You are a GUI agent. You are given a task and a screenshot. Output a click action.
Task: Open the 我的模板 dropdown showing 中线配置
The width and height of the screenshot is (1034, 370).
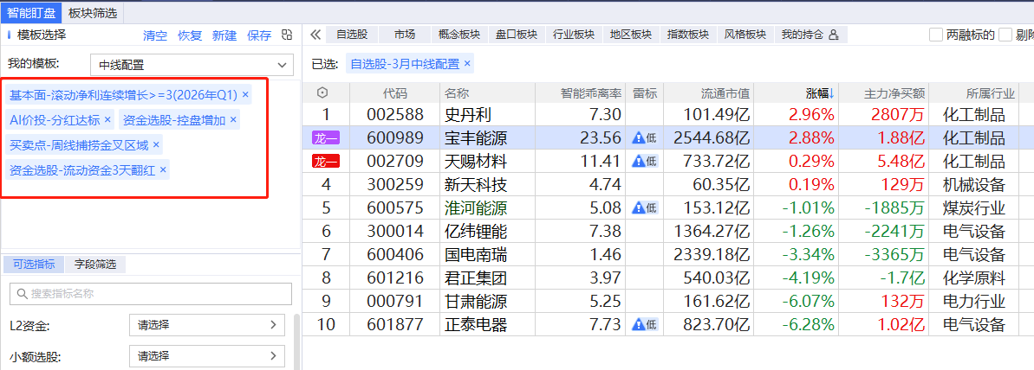[x=192, y=65]
